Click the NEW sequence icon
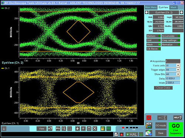The image size is (185, 138). click(149, 125)
